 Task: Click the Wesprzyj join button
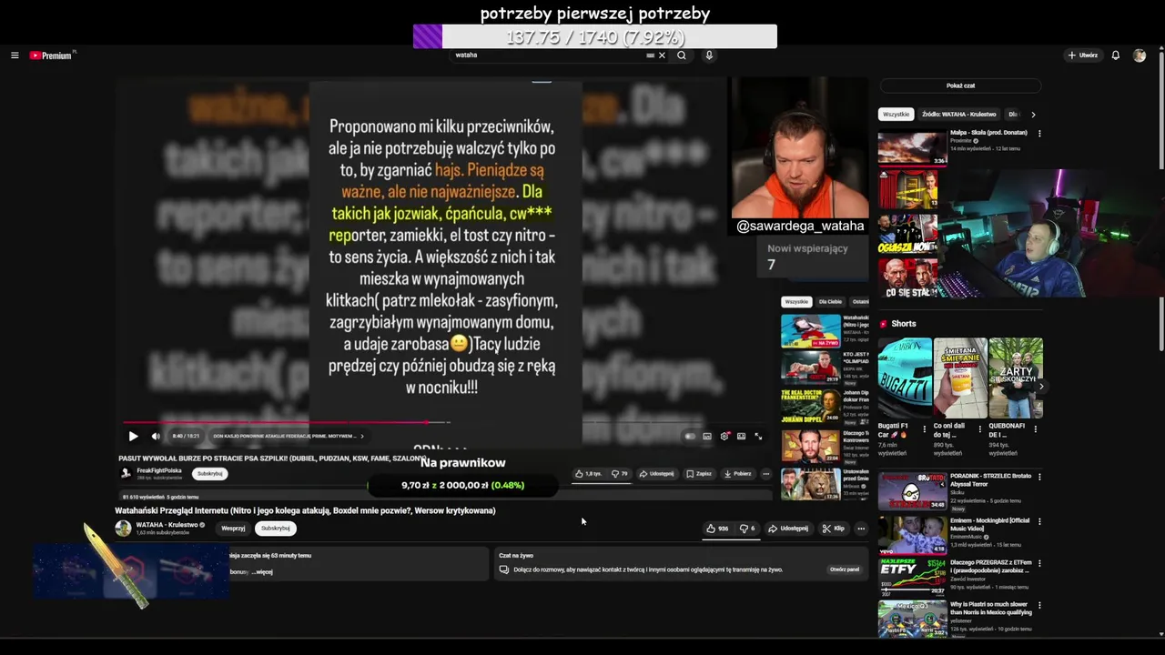click(233, 529)
